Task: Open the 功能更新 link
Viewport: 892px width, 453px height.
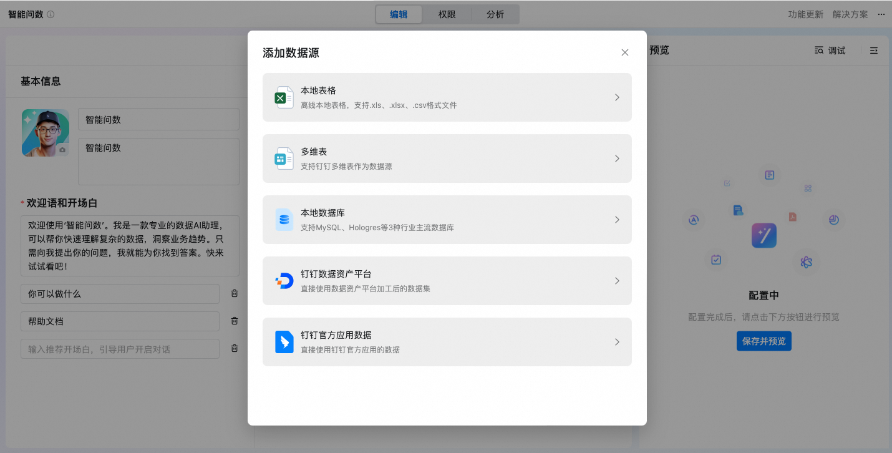Action: pos(806,14)
